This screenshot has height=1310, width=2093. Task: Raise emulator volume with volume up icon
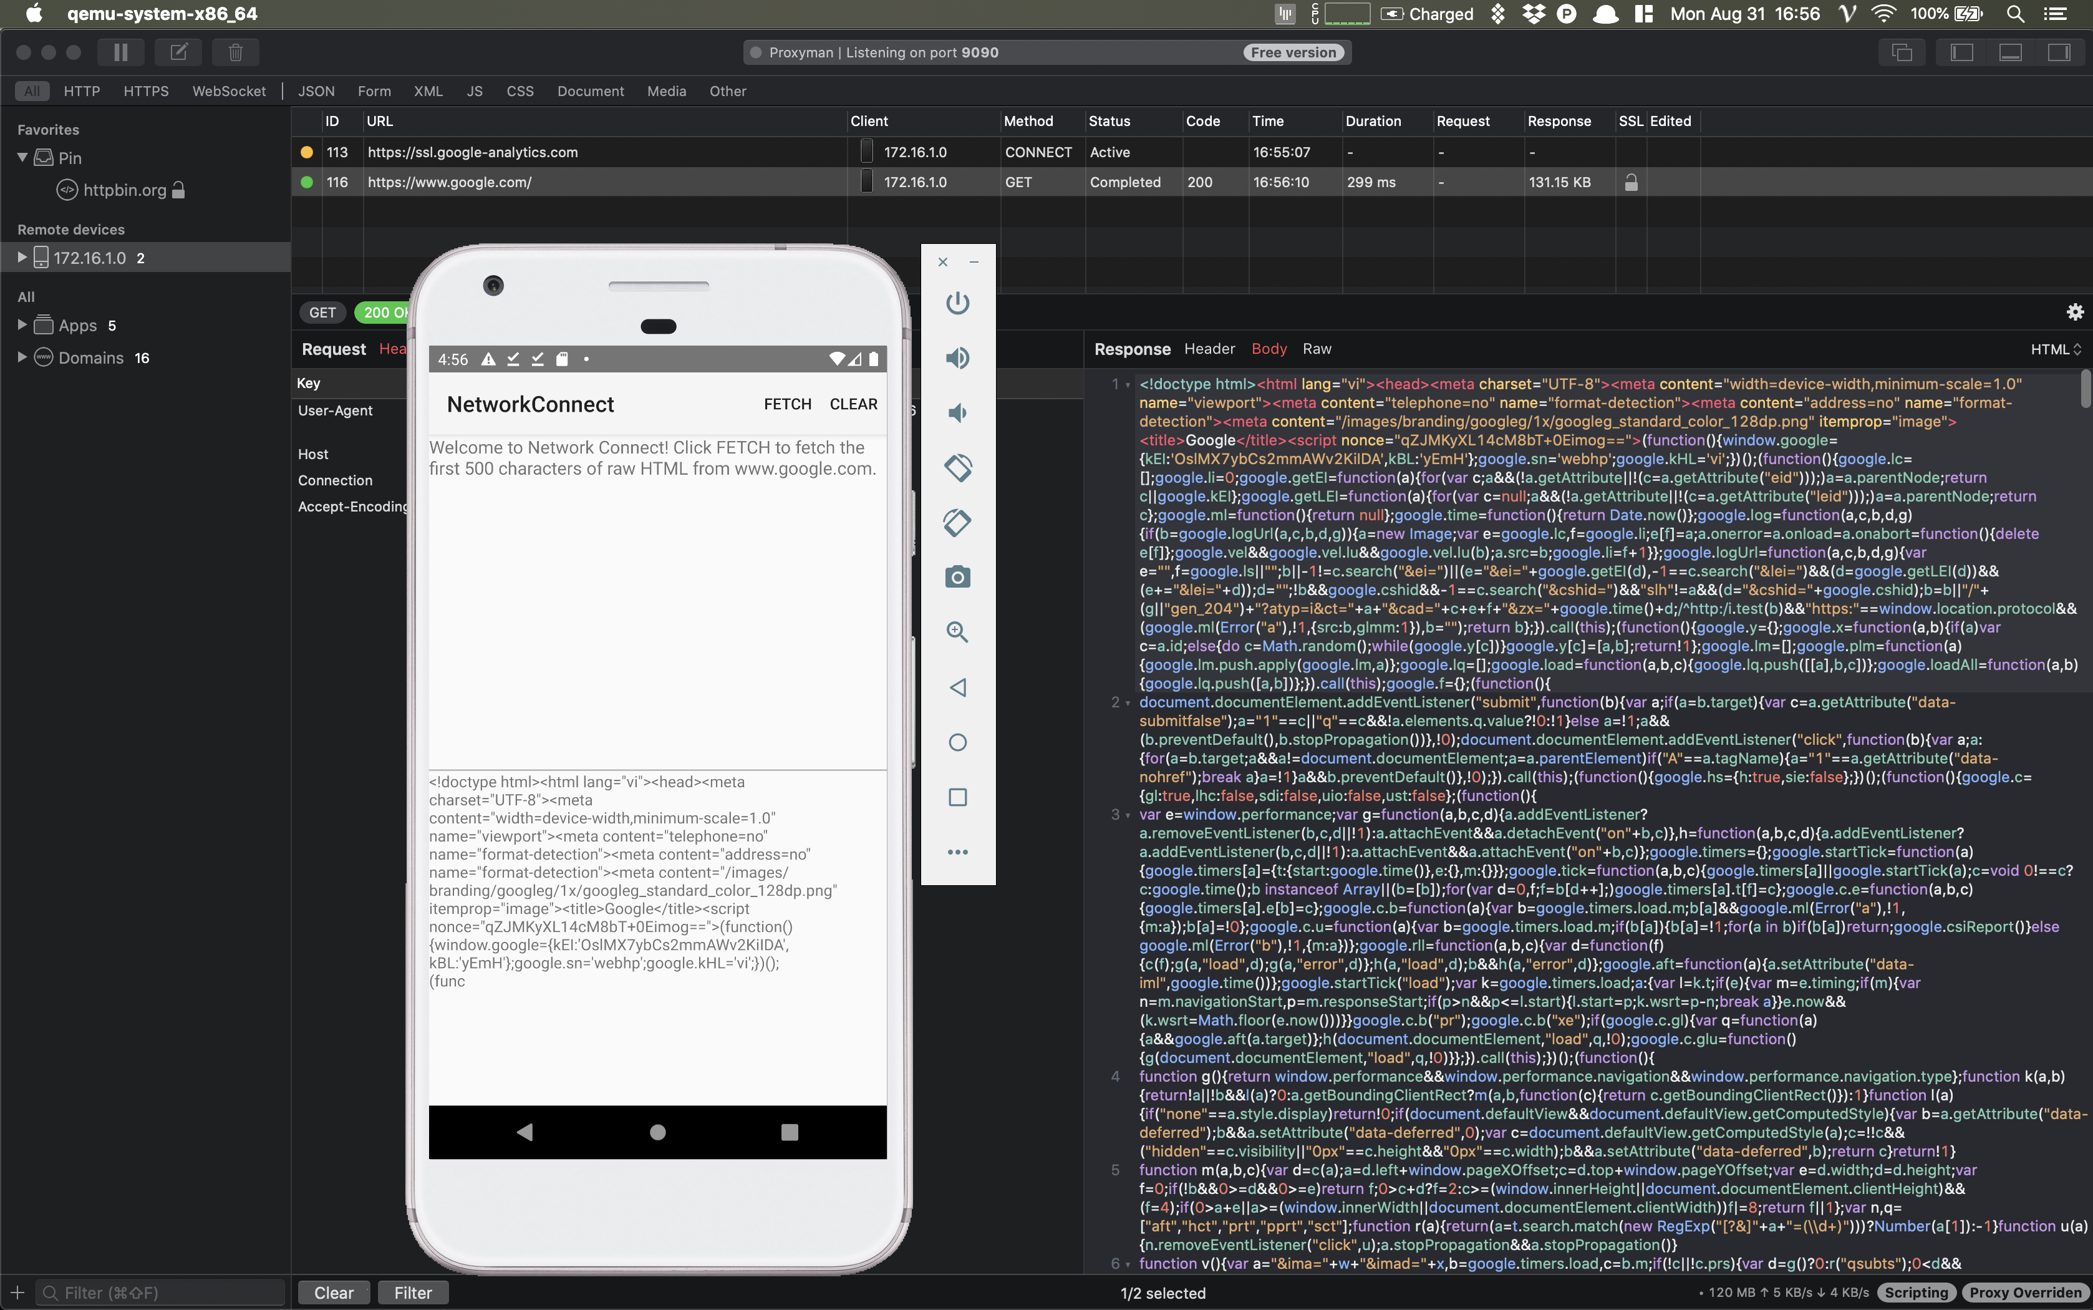[x=957, y=358]
